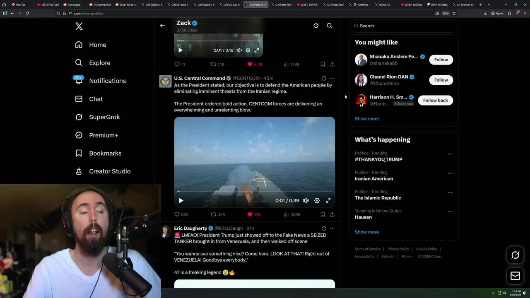This screenshot has height=298, width=530.
Task: Open Creator Studio in the sidebar
Action: coord(103,171)
